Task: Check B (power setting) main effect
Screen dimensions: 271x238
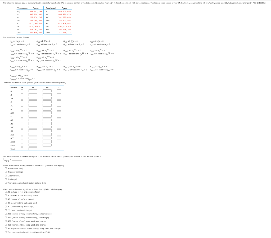Action: [x=6, y=172]
